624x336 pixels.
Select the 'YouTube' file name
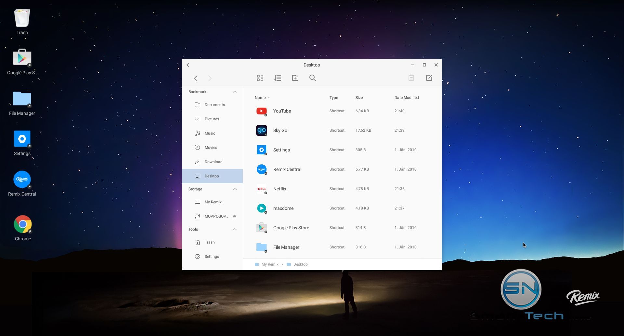click(x=282, y=111)
